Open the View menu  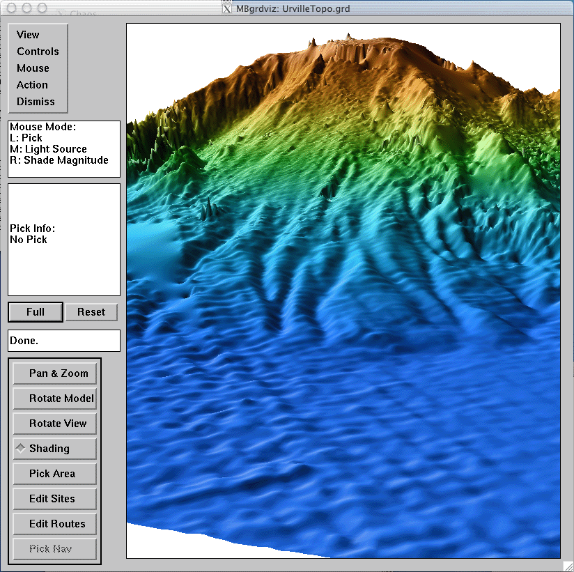(27, 34)
